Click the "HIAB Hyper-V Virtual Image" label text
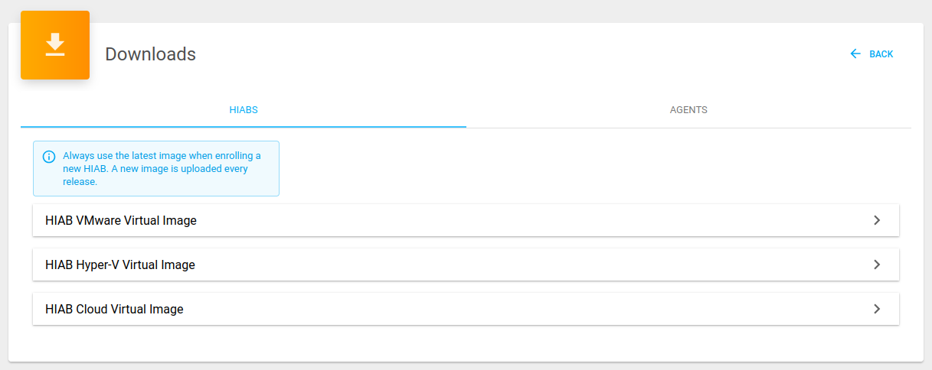 pyautogui.click(x=120, y=265)
